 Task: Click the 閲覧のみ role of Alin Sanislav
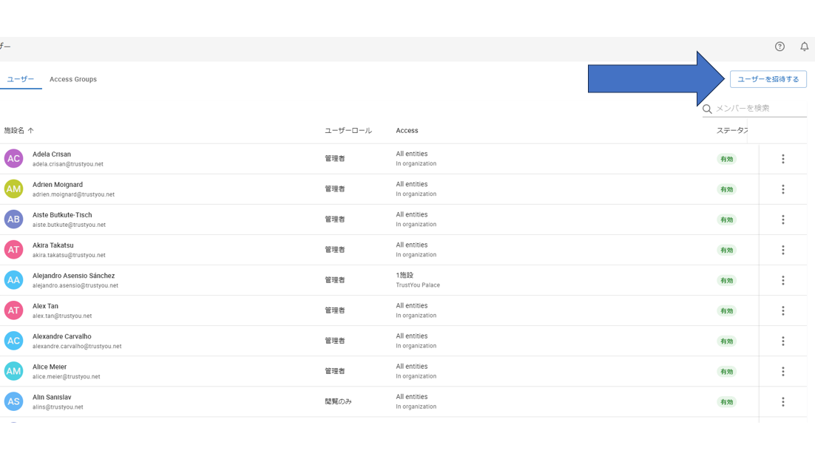pos(339,401)
